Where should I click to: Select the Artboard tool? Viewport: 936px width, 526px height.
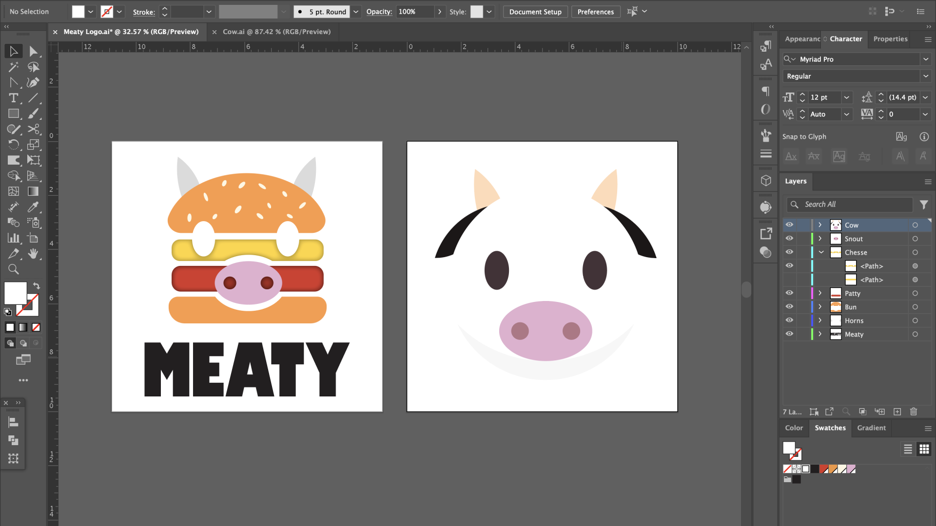click(33, 238)
